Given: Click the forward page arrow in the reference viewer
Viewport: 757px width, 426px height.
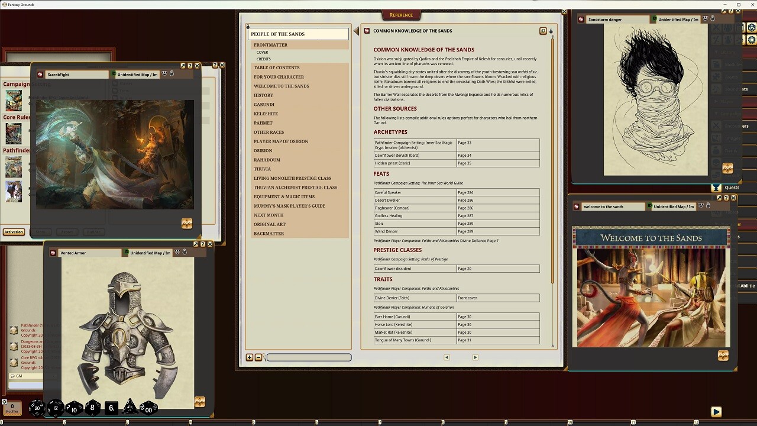Looking at the screenshot, I should (475, 357).
